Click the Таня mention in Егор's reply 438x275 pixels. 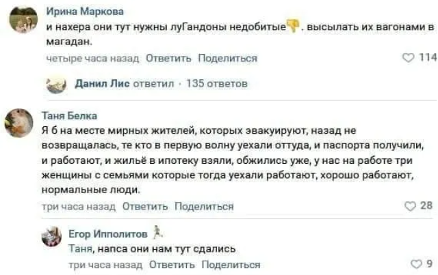click(81, 248)
